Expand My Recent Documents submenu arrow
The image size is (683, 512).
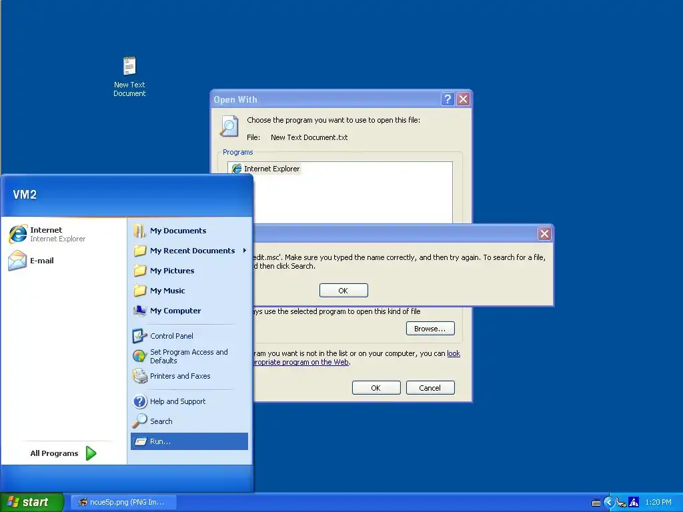[244, 251]
